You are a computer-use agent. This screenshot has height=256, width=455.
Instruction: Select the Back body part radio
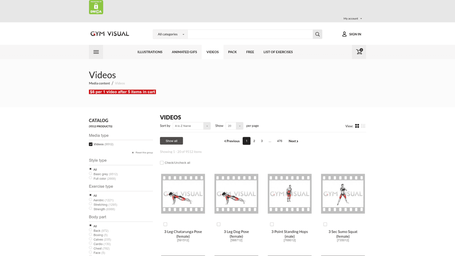pyautogui.click(x=90, y=230)
